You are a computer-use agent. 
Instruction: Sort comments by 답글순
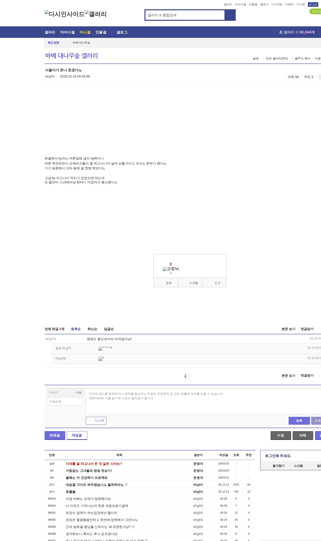[109, 329]
